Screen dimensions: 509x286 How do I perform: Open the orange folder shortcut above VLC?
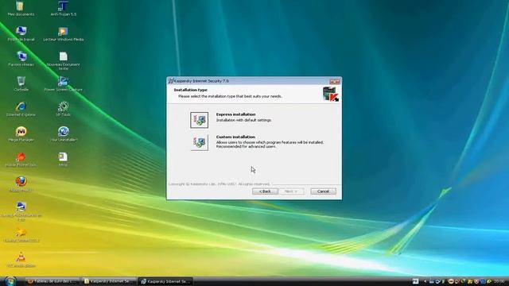click(21, 235)
